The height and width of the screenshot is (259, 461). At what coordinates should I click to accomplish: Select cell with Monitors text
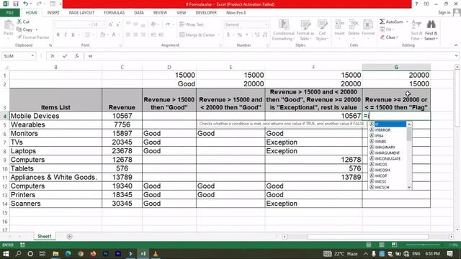point(55,133)
